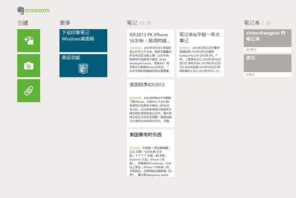Click the 0 笔记 count label
Screen dimensions: 296x198
pos(250,75)
